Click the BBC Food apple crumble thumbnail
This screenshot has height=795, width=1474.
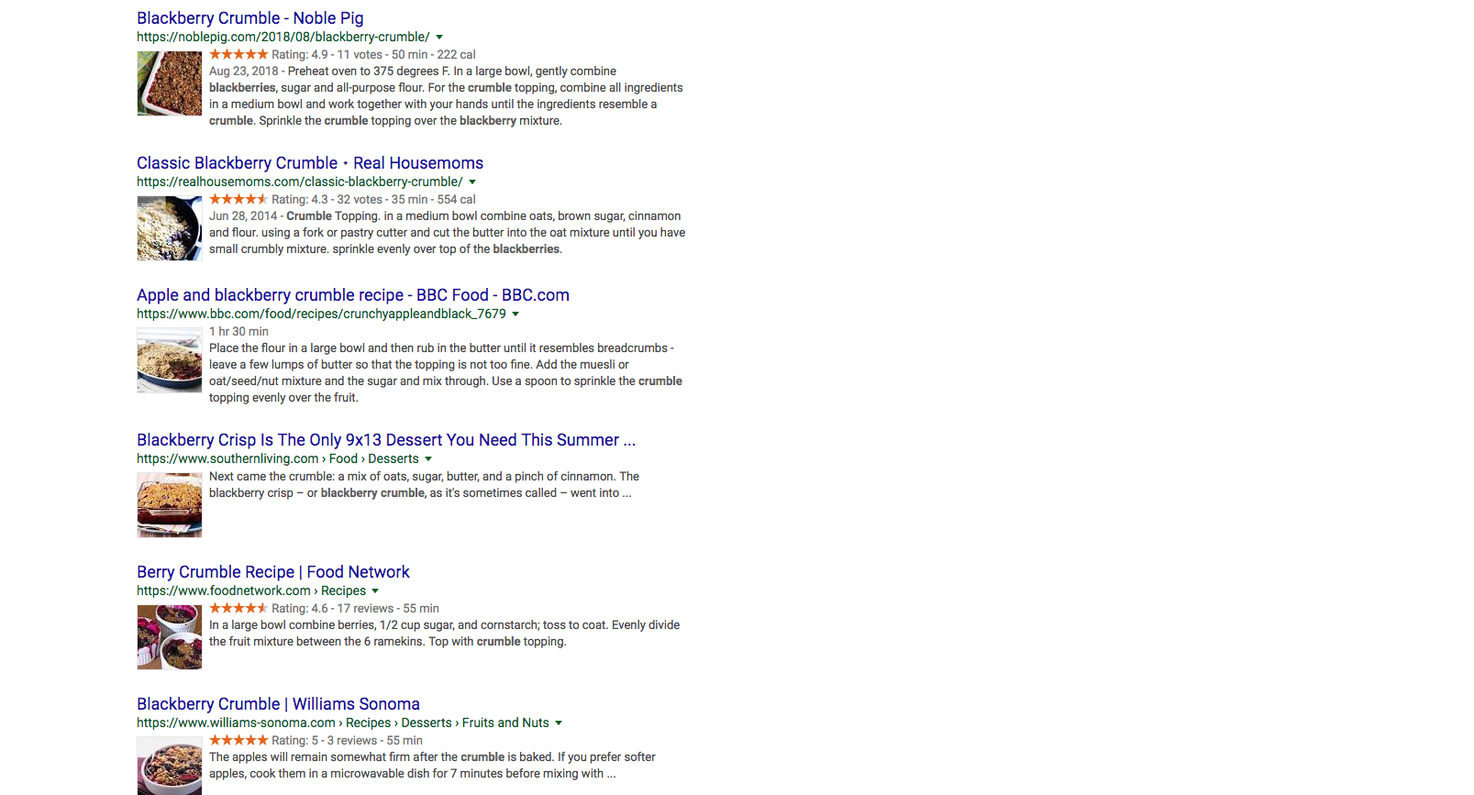tap(170, 360)
